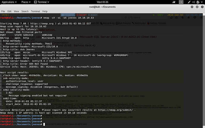Click the terminal scrollbar up arrow

(x=204, y=14)
